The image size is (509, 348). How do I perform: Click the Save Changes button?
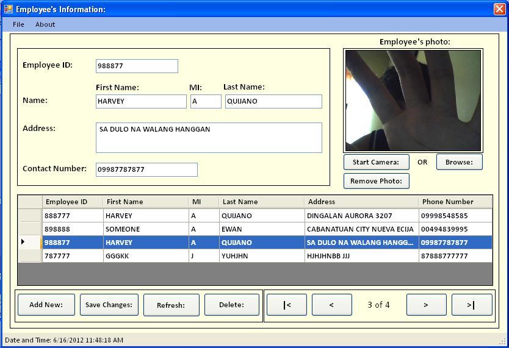tap(109, 305)
